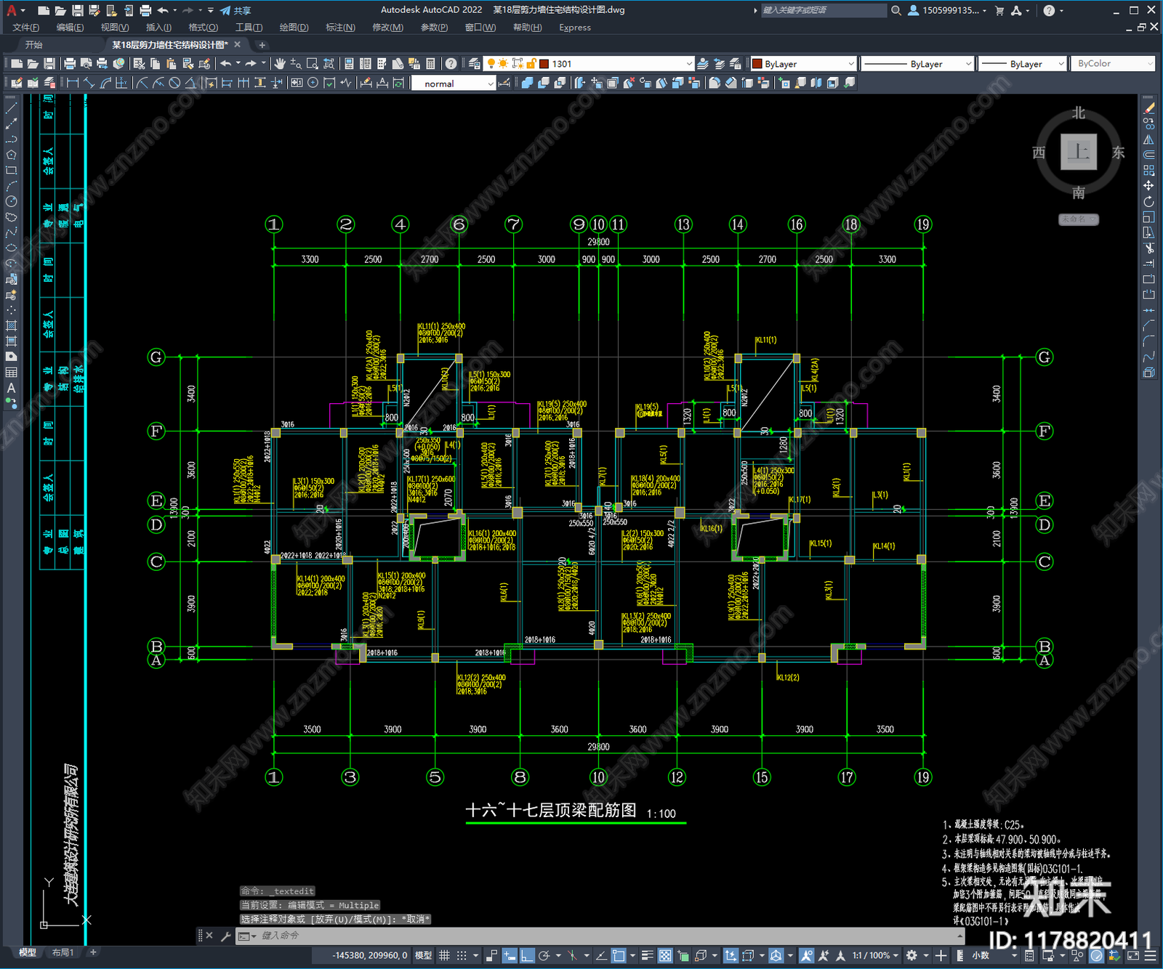Click the 上 face of the ViewCube

(x=1078, y=152)
